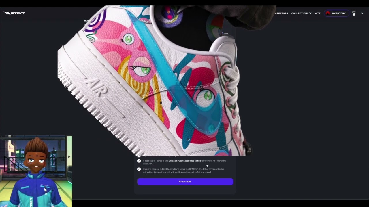Expand the account chevron beside wallet icon
The height and width of the screenshot is (207, 369).
point(362,13)
